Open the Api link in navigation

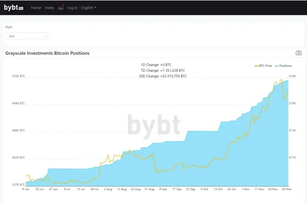(x=60, y=8)
